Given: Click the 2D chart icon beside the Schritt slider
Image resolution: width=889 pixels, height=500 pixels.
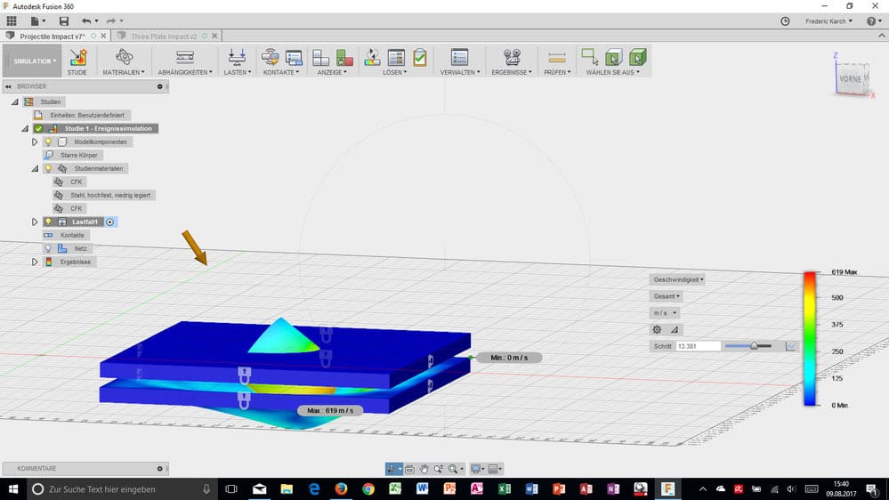Looking at the screenshot, I should pos(790,346).
